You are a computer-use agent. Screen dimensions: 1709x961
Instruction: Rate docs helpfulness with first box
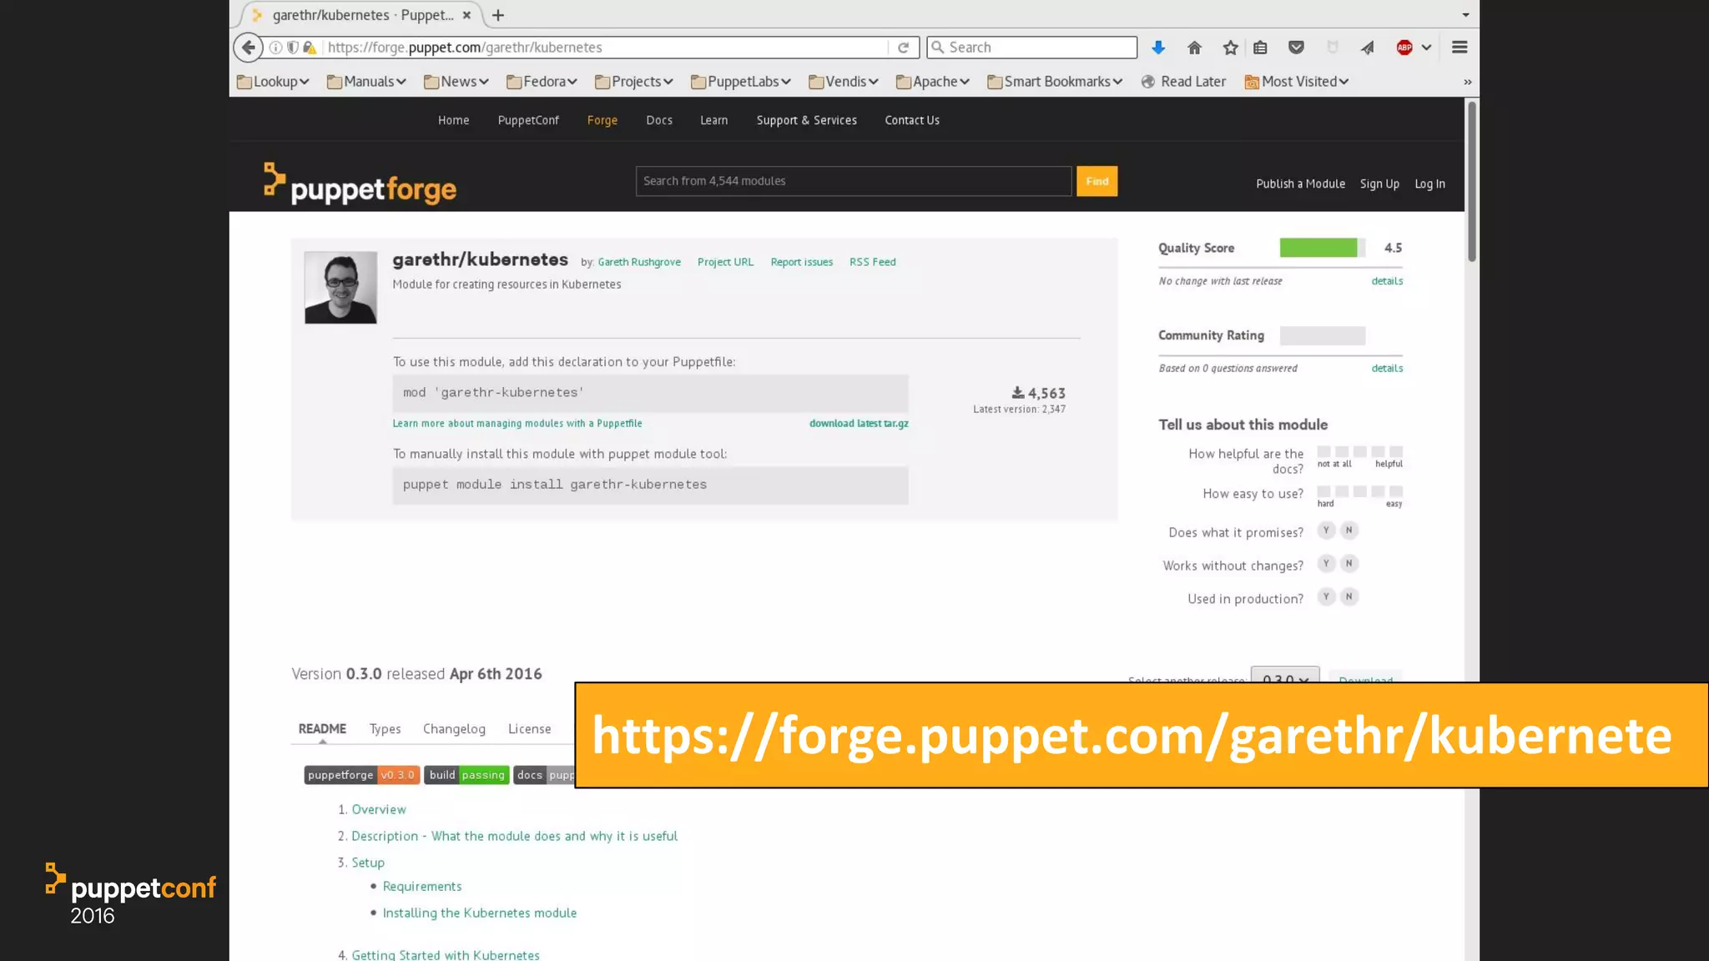(x=1324, y=452)
